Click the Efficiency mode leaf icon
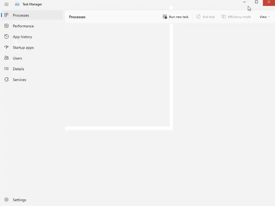Image resolution: width=275 pixels, height=206 pixels. [224, 17]
